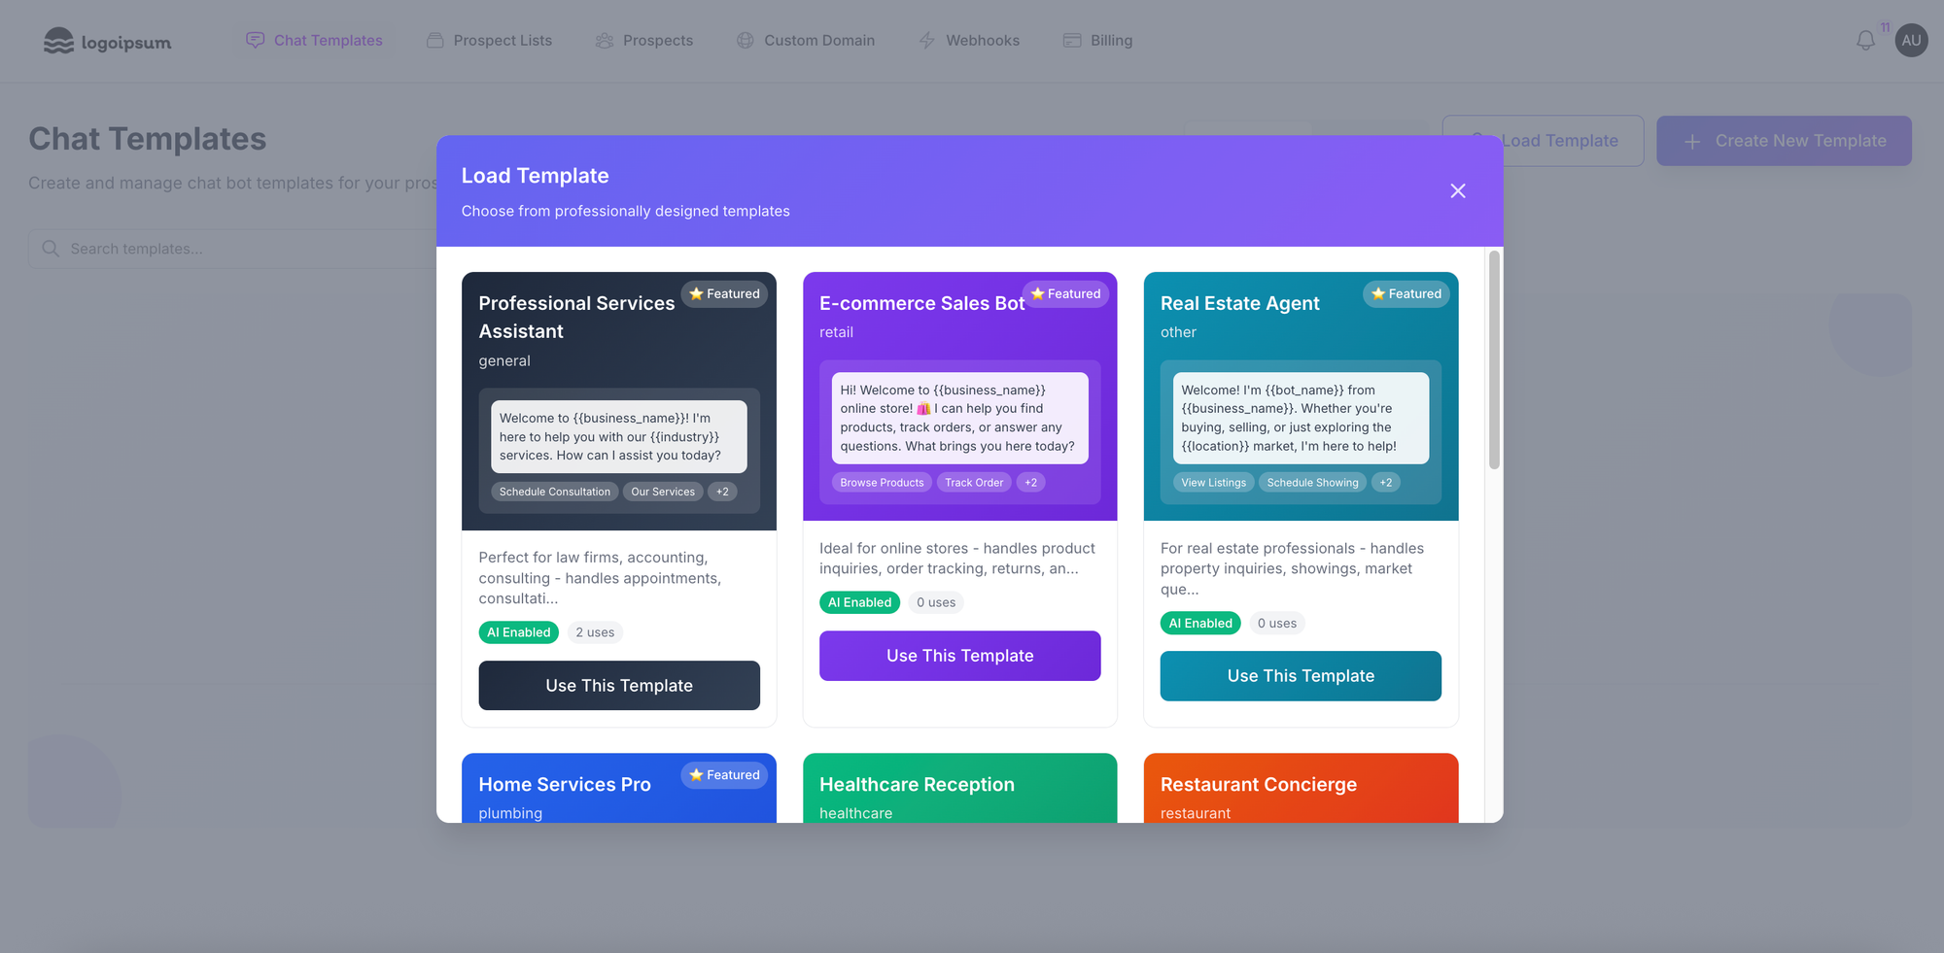Viewport: 1944px width, 953px height.
Task: Click the modal's vertical scrollbar
Action: coord(1494,359)
